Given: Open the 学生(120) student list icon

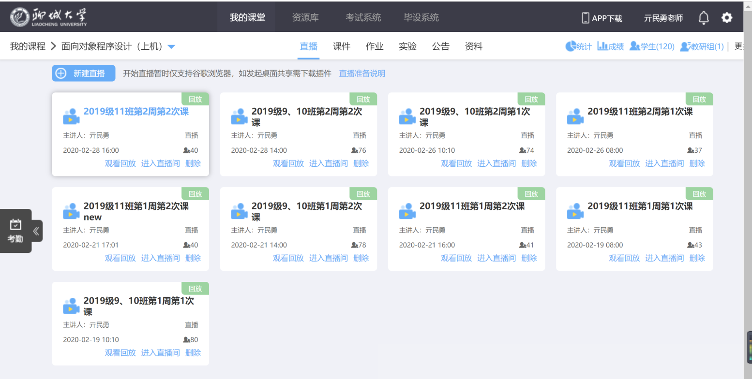Looking at the screenshot, I should [634, 46].
